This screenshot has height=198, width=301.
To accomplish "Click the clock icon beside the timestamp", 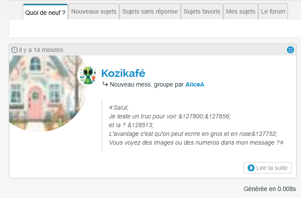I will pos(14,50).
